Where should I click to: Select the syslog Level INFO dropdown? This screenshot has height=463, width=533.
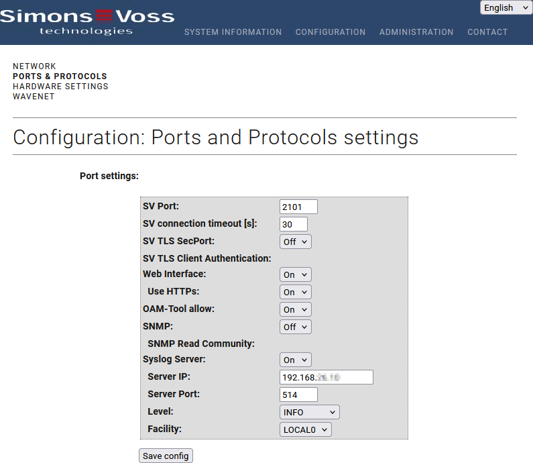point(310,412)
